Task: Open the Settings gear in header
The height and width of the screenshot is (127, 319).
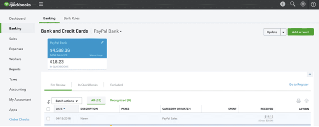Action: pos(303,4)
